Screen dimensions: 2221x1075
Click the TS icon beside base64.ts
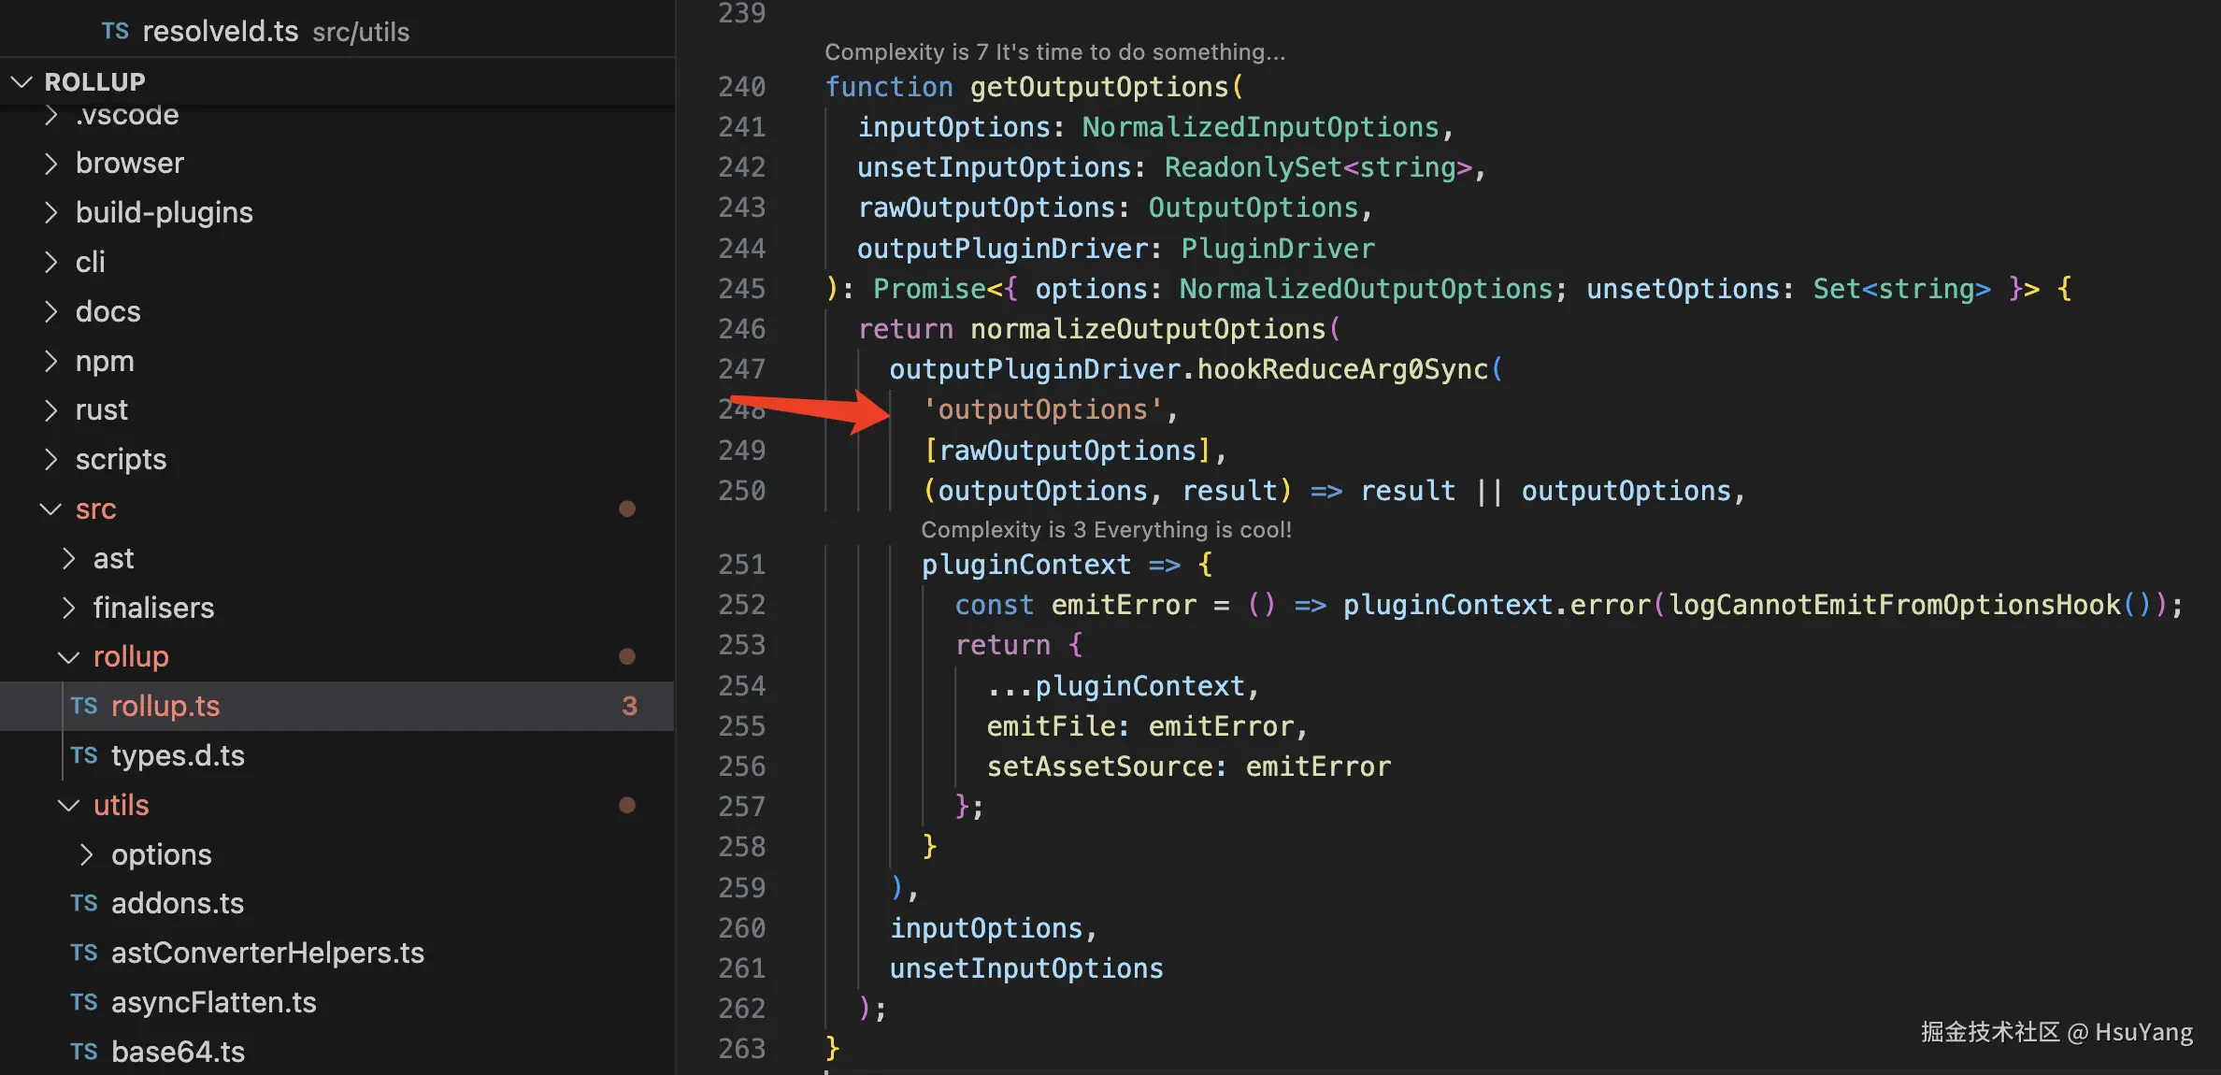pyautogui.click(x=84, y=1052)
